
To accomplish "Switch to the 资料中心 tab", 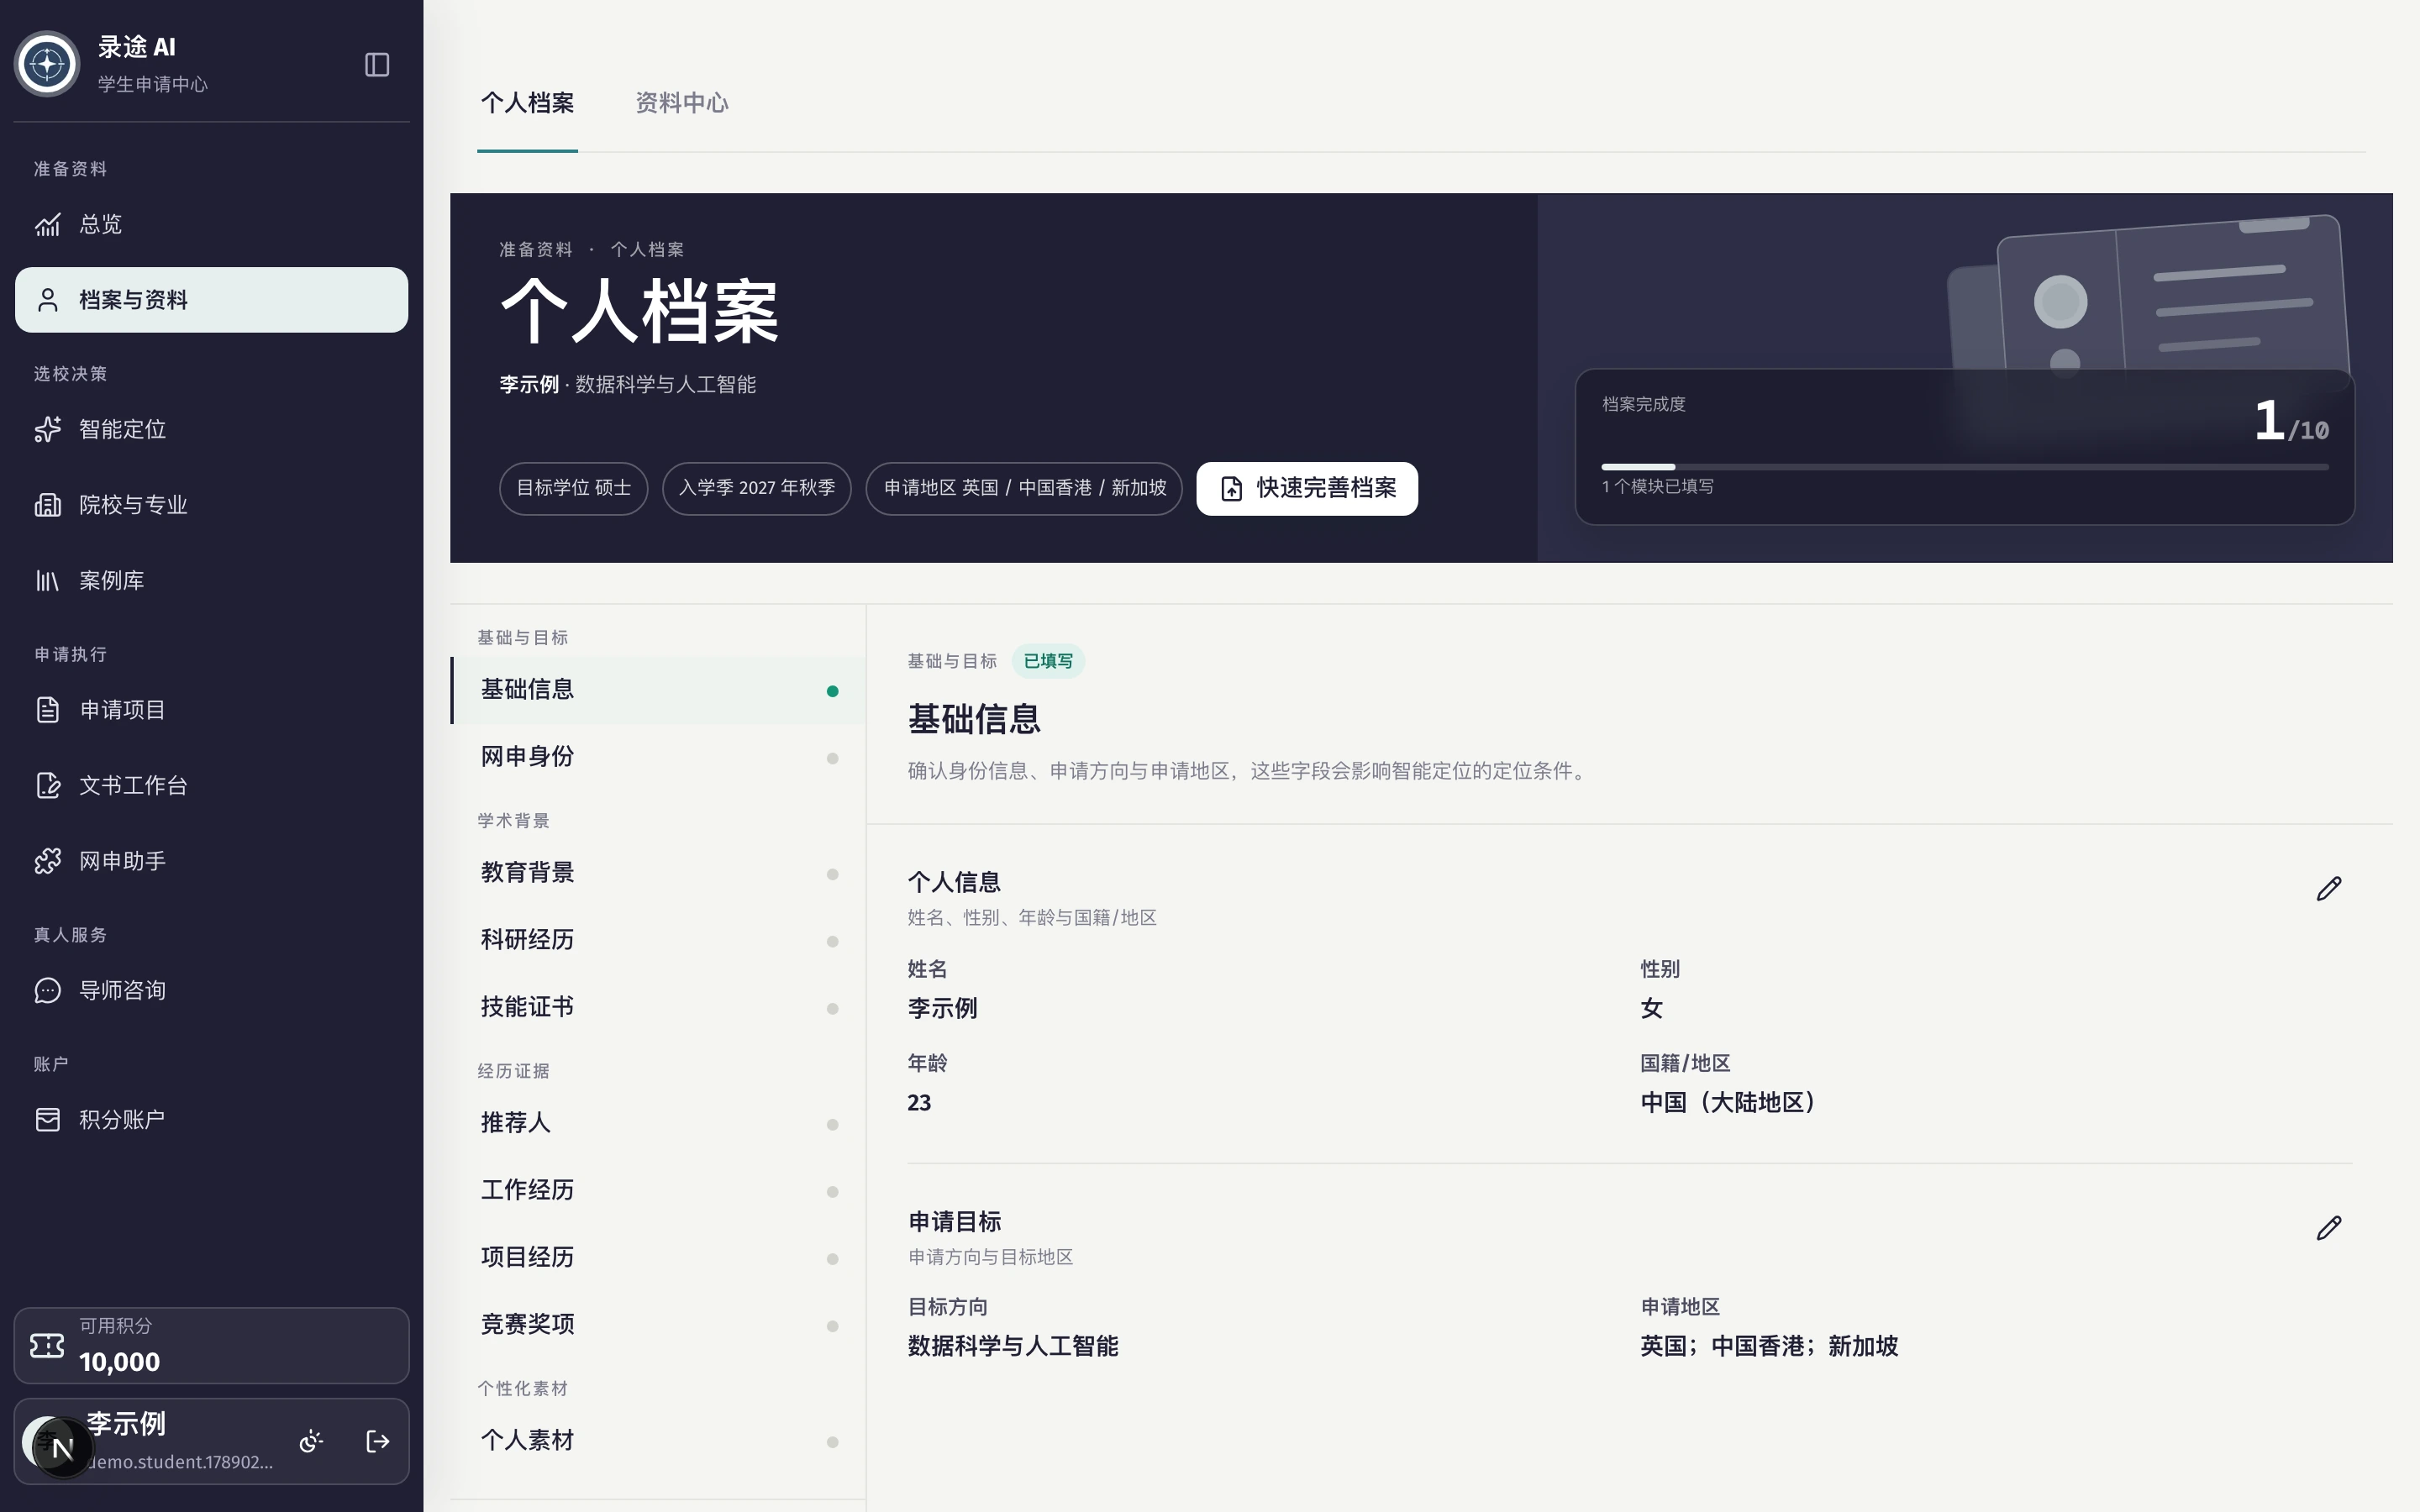I will [682, 103].
